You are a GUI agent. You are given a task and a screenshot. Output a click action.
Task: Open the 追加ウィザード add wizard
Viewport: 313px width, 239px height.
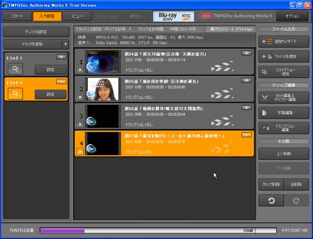coord(284,42)
